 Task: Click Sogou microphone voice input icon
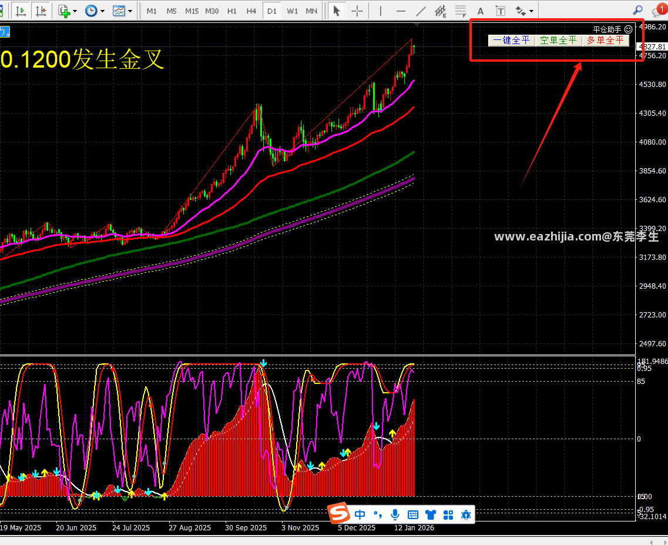click(395, 515)
